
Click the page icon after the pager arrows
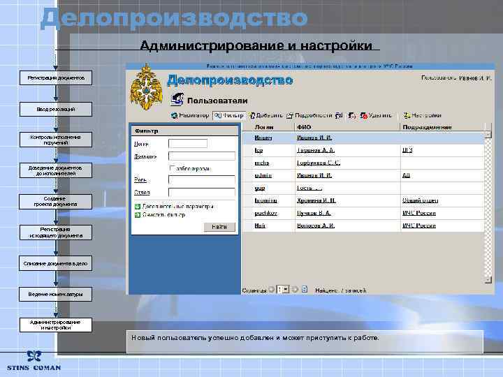pyautogui.click(x=305, y=290)
